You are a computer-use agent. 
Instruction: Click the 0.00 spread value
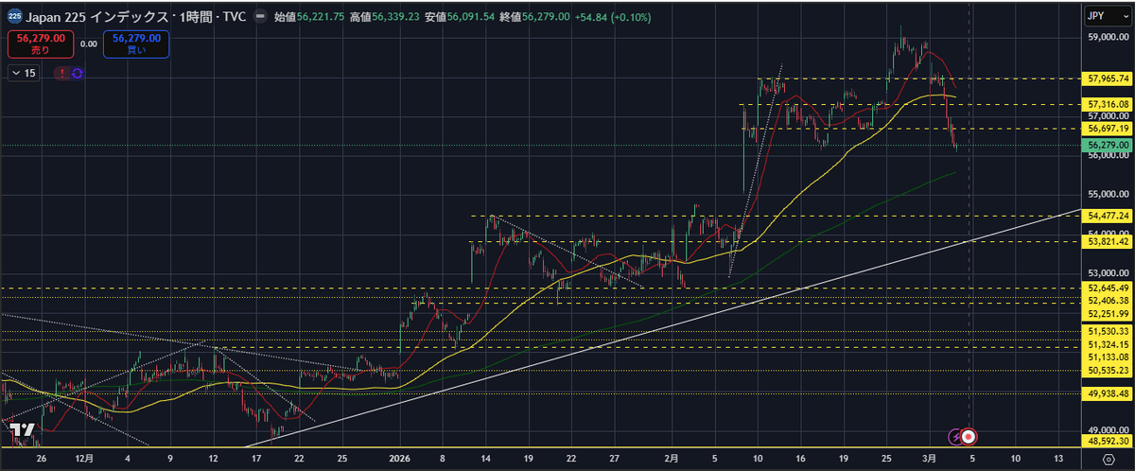[88, 44]
